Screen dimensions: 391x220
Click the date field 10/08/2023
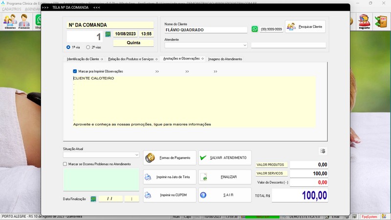click(125, 34)
